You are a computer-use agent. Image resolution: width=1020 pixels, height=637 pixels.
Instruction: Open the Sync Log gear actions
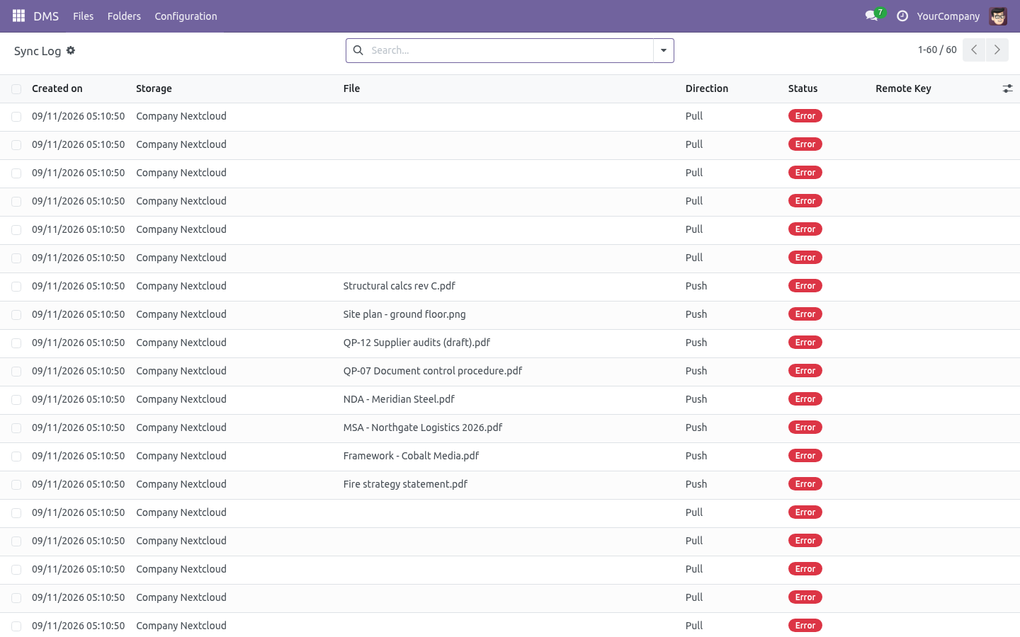click(x=71, y=50)
